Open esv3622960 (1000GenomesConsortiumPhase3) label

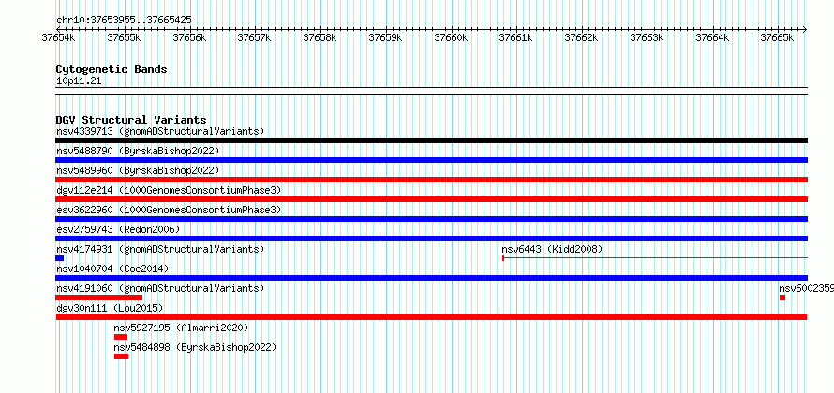coord(169,210)
